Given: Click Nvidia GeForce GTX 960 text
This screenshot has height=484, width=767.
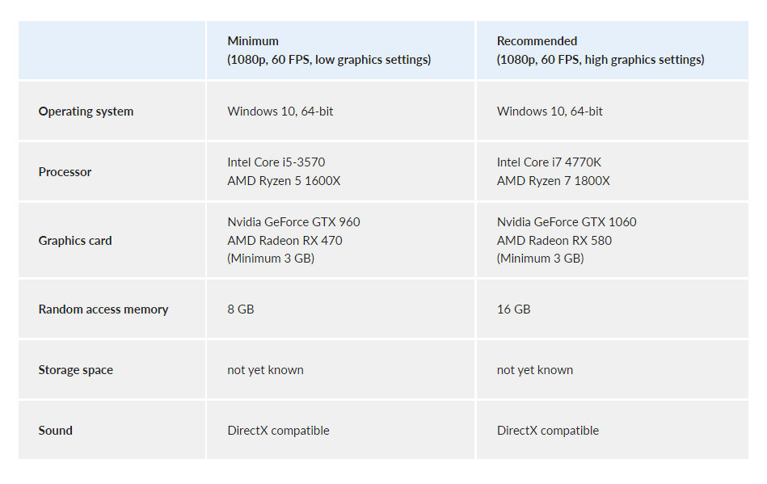Looking at the screenshot, I should 293,222.
